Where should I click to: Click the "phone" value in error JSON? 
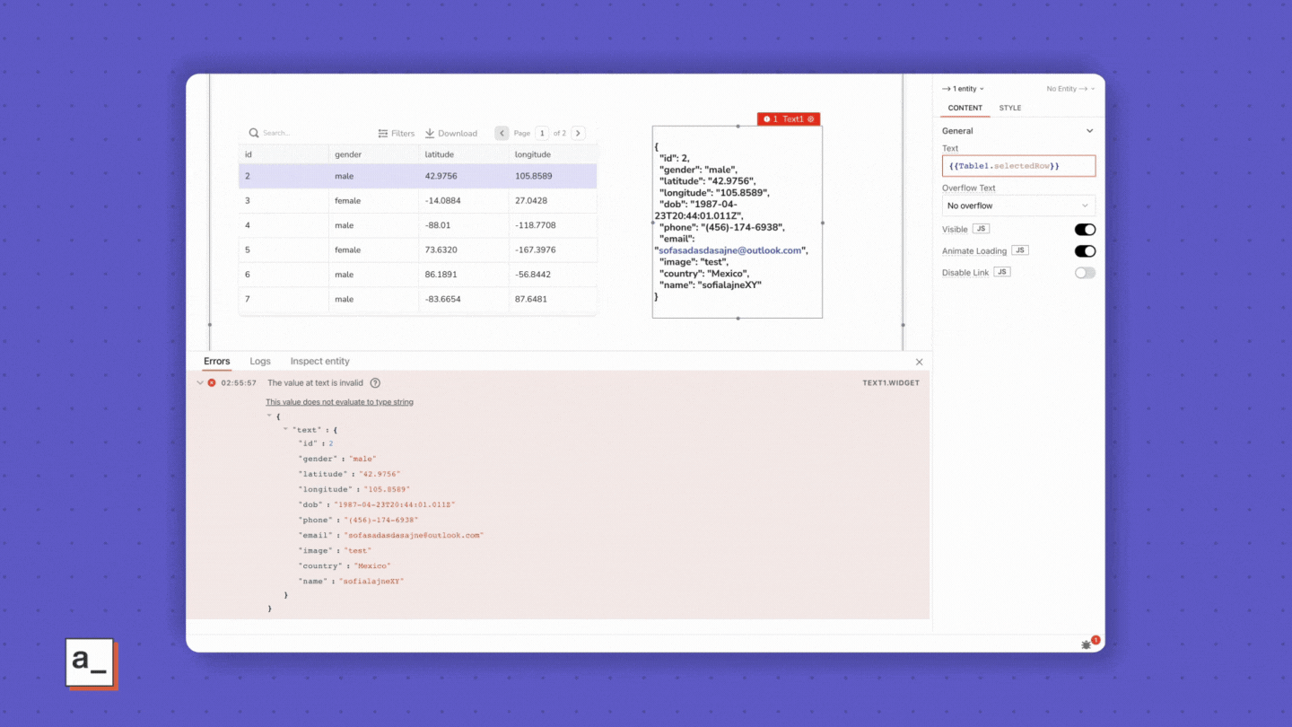click(381, 520)
